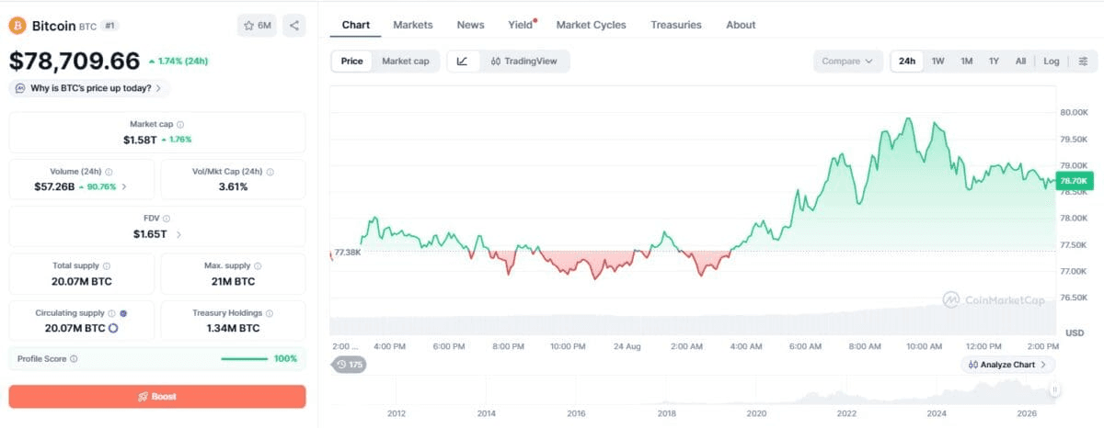
Task: Select 1W time range
Action: 937,62
